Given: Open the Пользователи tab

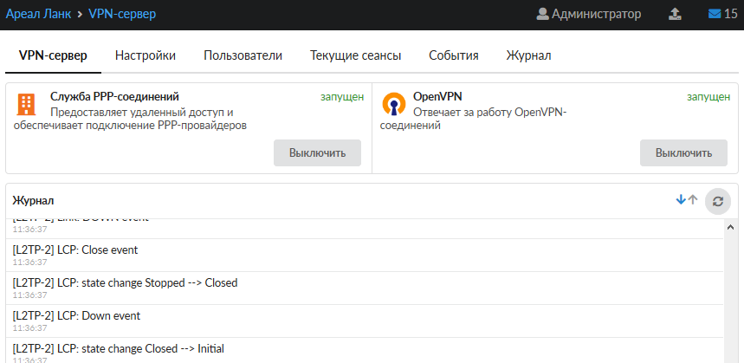Looking at the screenshot, I should pos(243,55).
